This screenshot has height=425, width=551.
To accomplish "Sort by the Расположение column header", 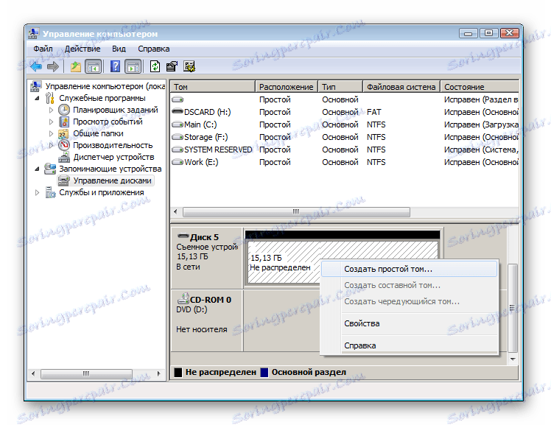I will pyautogui.click(x=287, y=87).
